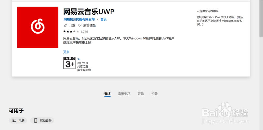This screenshot has height=130, width=263.
Task: Click the 数字购买物 rating descriptor
Action: (84, 70)
